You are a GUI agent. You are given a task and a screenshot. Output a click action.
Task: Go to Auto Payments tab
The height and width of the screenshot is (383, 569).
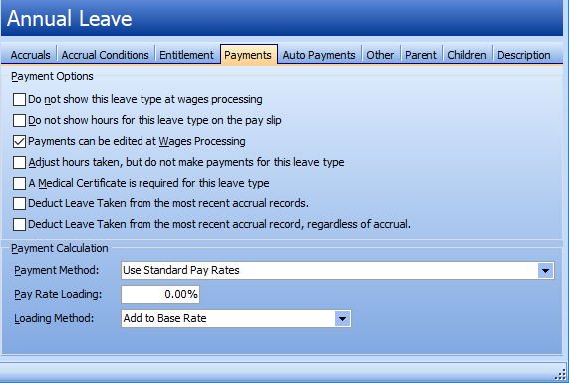coord(319,55)
